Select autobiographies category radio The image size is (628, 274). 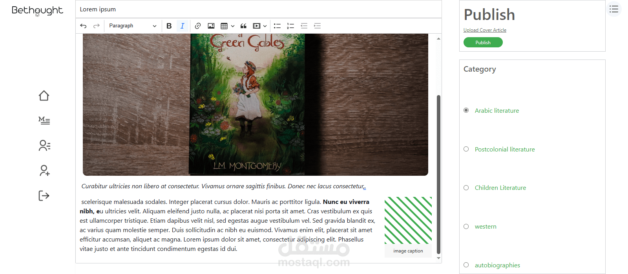(466, 265)
